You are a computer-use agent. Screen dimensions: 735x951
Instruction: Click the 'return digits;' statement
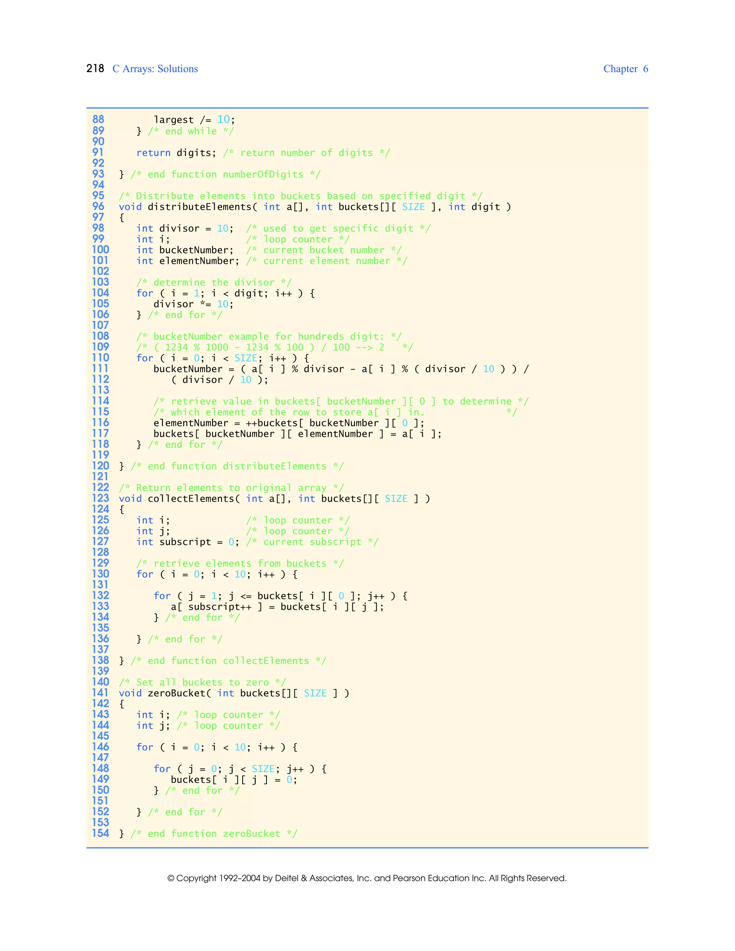176,153
